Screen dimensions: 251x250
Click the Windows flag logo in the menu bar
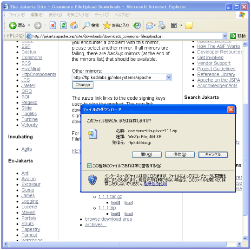[242, 15]
